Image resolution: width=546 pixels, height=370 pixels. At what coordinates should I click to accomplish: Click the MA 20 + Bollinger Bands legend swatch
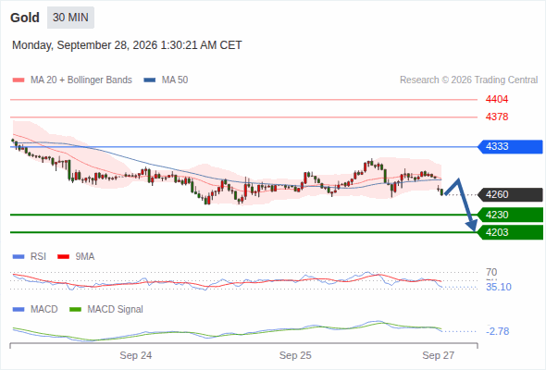19,80
